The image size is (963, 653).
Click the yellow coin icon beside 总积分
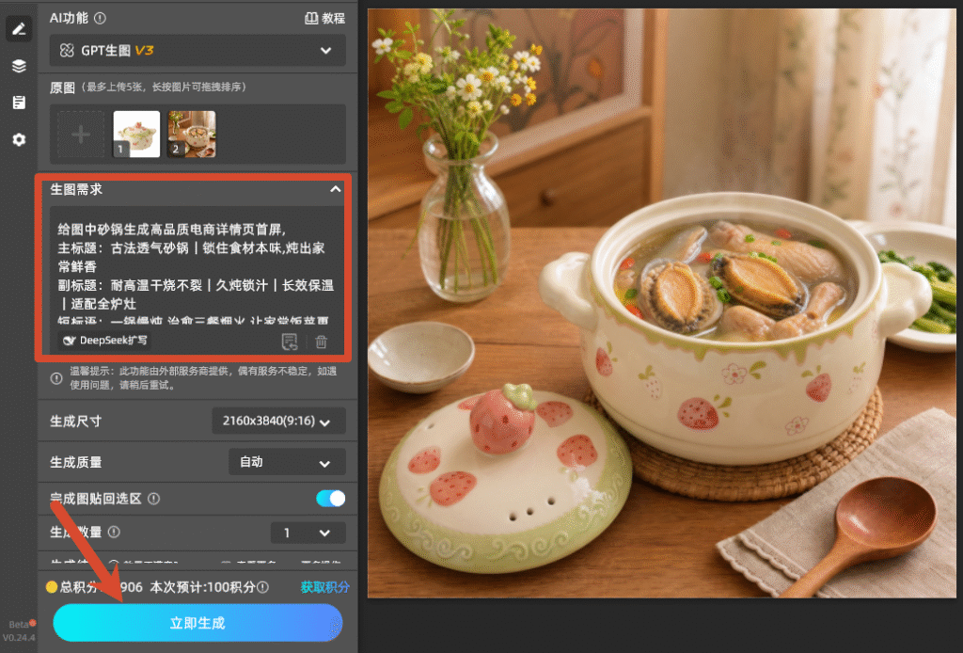pos(52,587)
